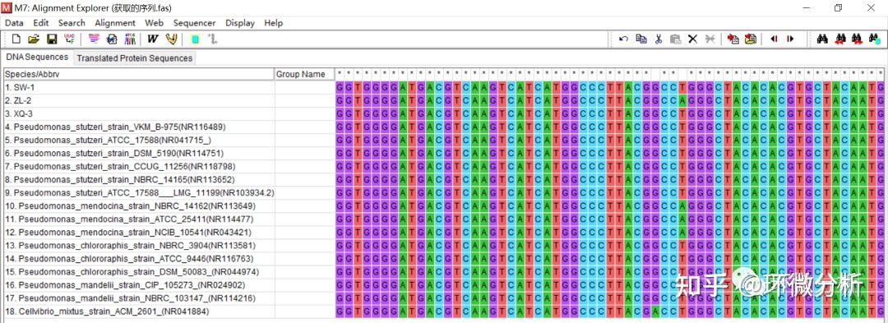The height and width of the screenshot is (323, 888).
Task: Select the Pseudomonas_stutzeri_strain_VKM_B-975 row
Action: coord(139,127)
